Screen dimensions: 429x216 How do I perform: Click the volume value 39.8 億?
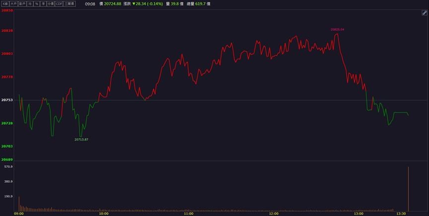click(x=177, y=4)
